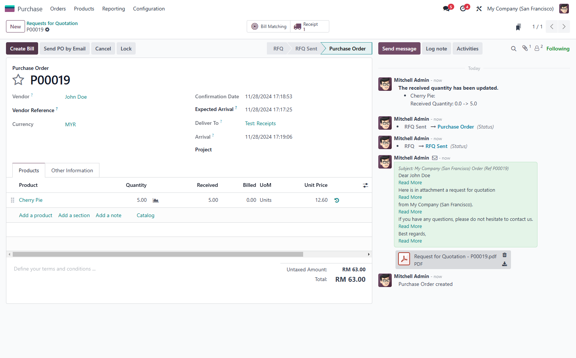
Task: Select the RFQ Sent status stage
Action: point(306,49)
